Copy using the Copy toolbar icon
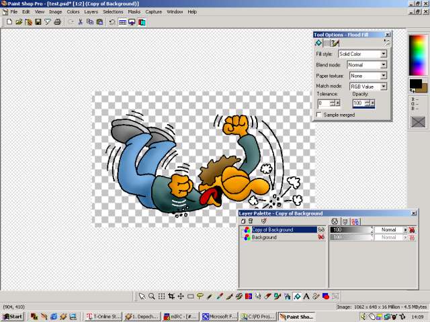430x322 pixels. [90, 22]
